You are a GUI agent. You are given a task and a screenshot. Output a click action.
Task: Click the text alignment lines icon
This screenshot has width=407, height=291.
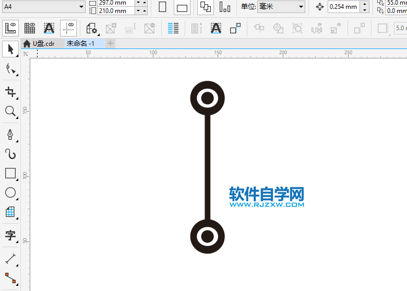pos(173,28)
